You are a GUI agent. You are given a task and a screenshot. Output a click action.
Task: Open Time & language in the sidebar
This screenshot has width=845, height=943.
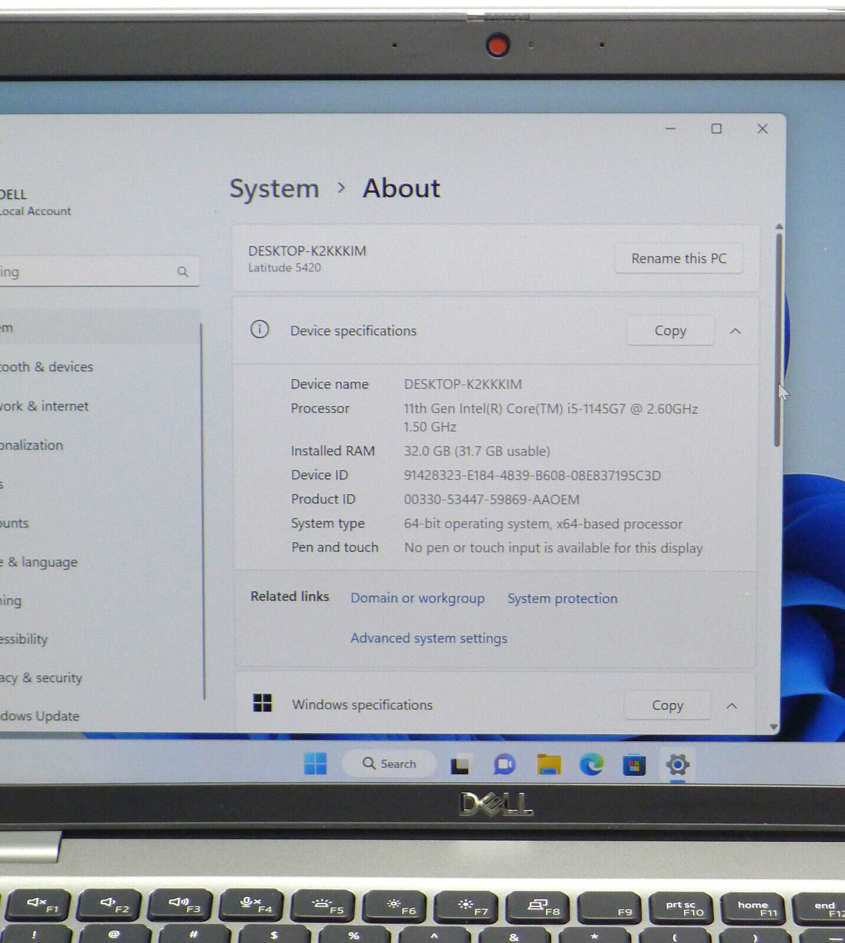tap(39, 562)
